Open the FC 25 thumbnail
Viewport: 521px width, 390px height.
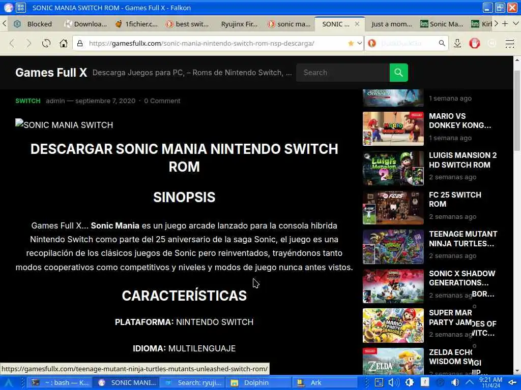click(393, 208)
